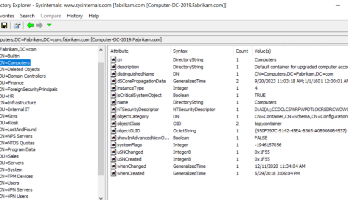Go back using the green left arrow
The image size is (348, 200).
pyautogui.click(x=30, y=25)
